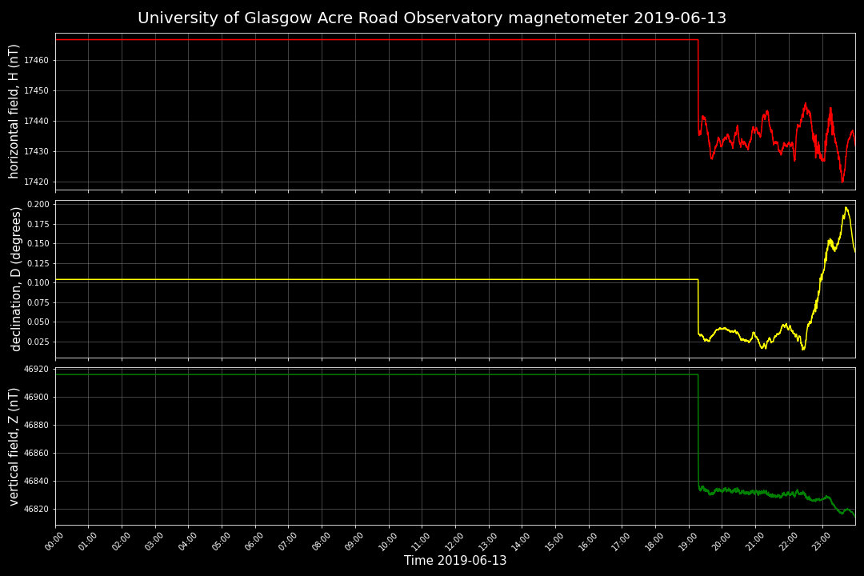Click the 21:00 time tick label
The height and width of the screenshot is (576, 864).
[x=754, y=542]
